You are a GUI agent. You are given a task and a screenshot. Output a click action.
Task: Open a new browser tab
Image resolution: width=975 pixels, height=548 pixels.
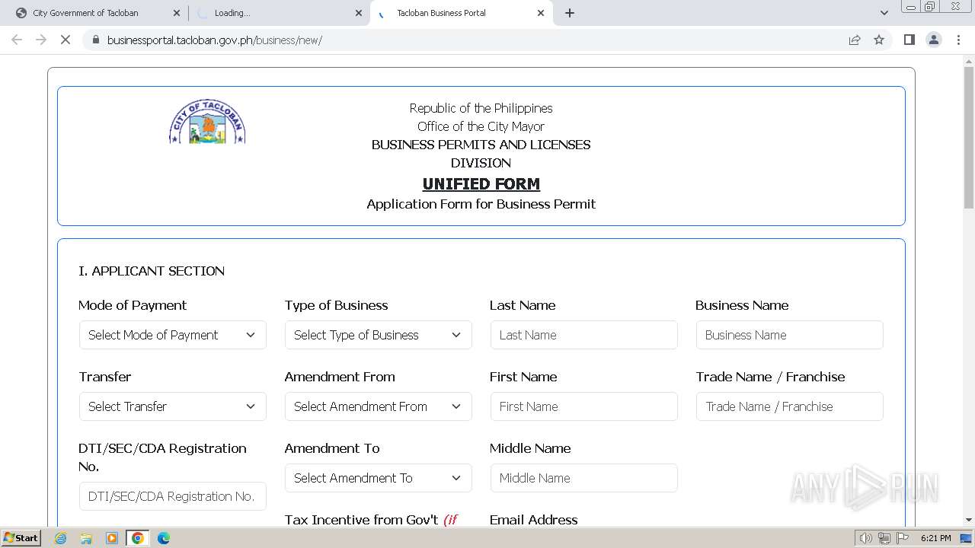[x=570, y=13]
